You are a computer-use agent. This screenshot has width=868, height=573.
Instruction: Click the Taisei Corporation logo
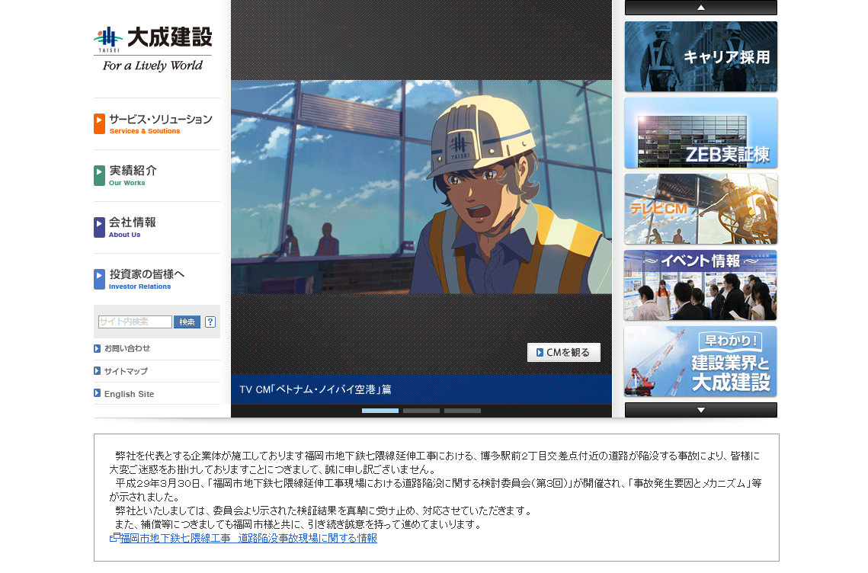tap(152, 49)
